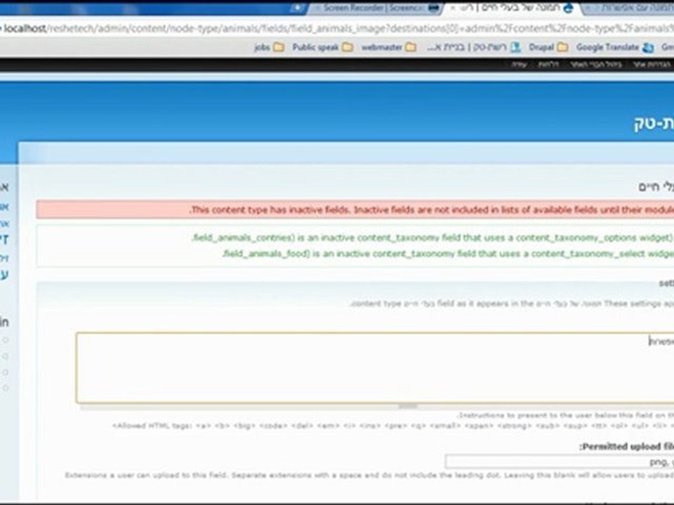Open the ניהול תכני האתר admin menu
The image size is (674, 505).
[596, 65]
